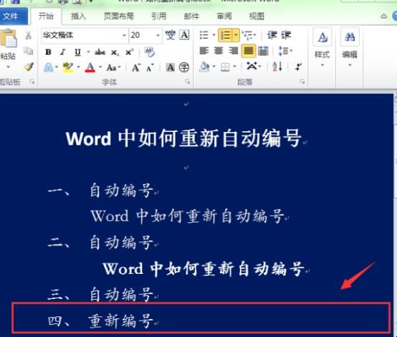Switch to the 引用 References tab

pyautogui.click(x=159, y=16)
